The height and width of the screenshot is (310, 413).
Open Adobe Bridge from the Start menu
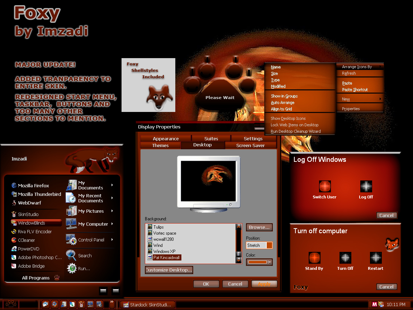pyautogui.click(x=28, y=266)
